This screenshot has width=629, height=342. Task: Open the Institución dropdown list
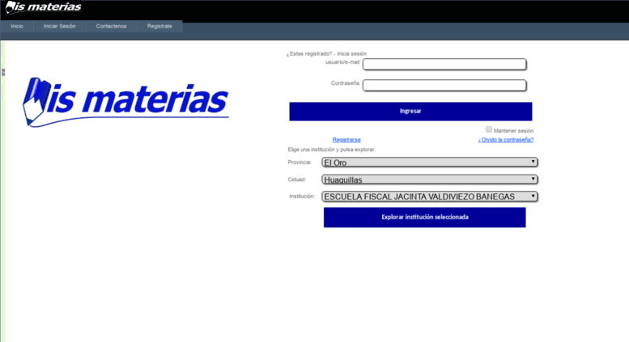430,196
